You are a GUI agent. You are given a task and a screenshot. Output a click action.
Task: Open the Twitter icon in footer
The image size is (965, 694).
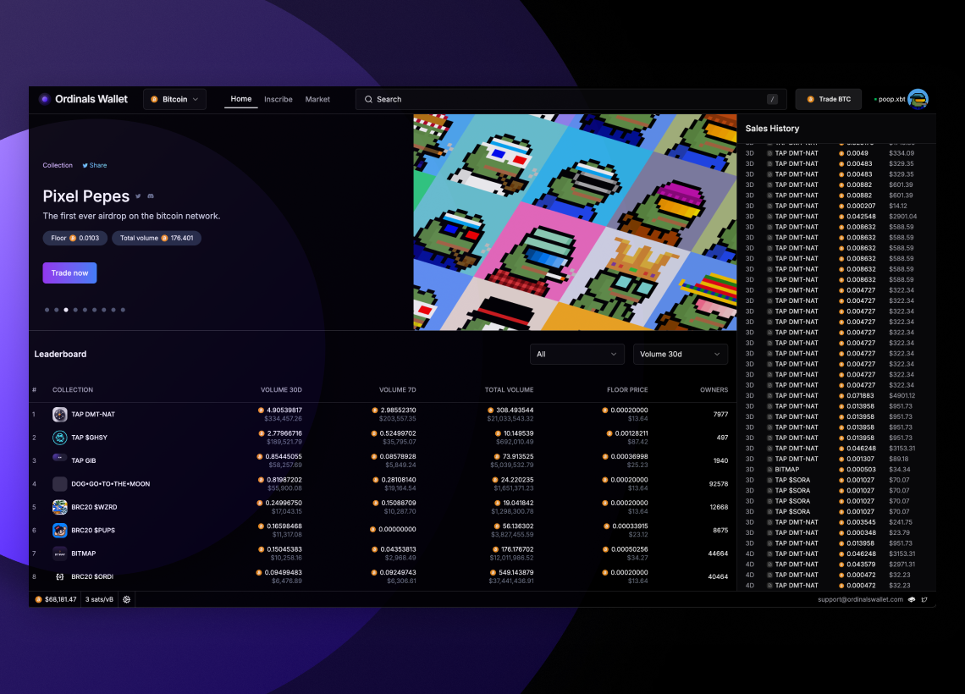(924, 599)
